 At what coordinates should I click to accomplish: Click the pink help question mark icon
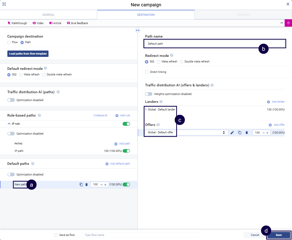288,23
